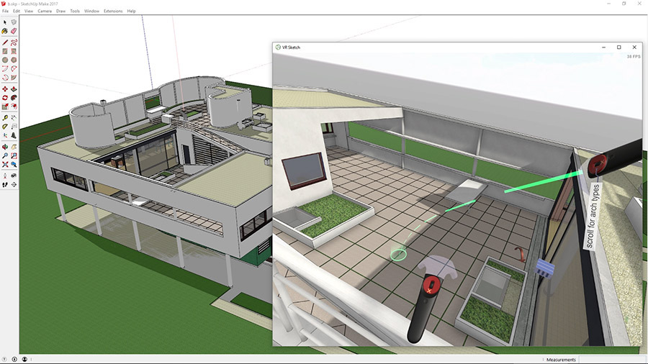
Task: Return to Previous camera view
Action: 14,164
